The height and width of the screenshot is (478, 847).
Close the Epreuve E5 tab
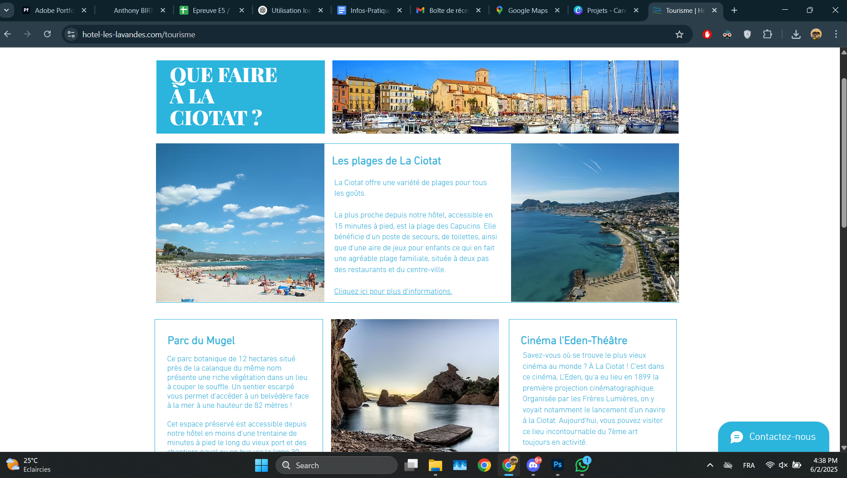242,10
